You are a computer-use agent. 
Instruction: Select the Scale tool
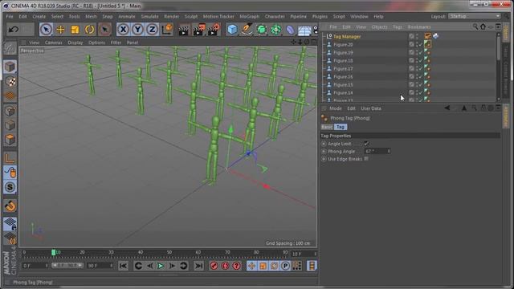pos(75,30)
